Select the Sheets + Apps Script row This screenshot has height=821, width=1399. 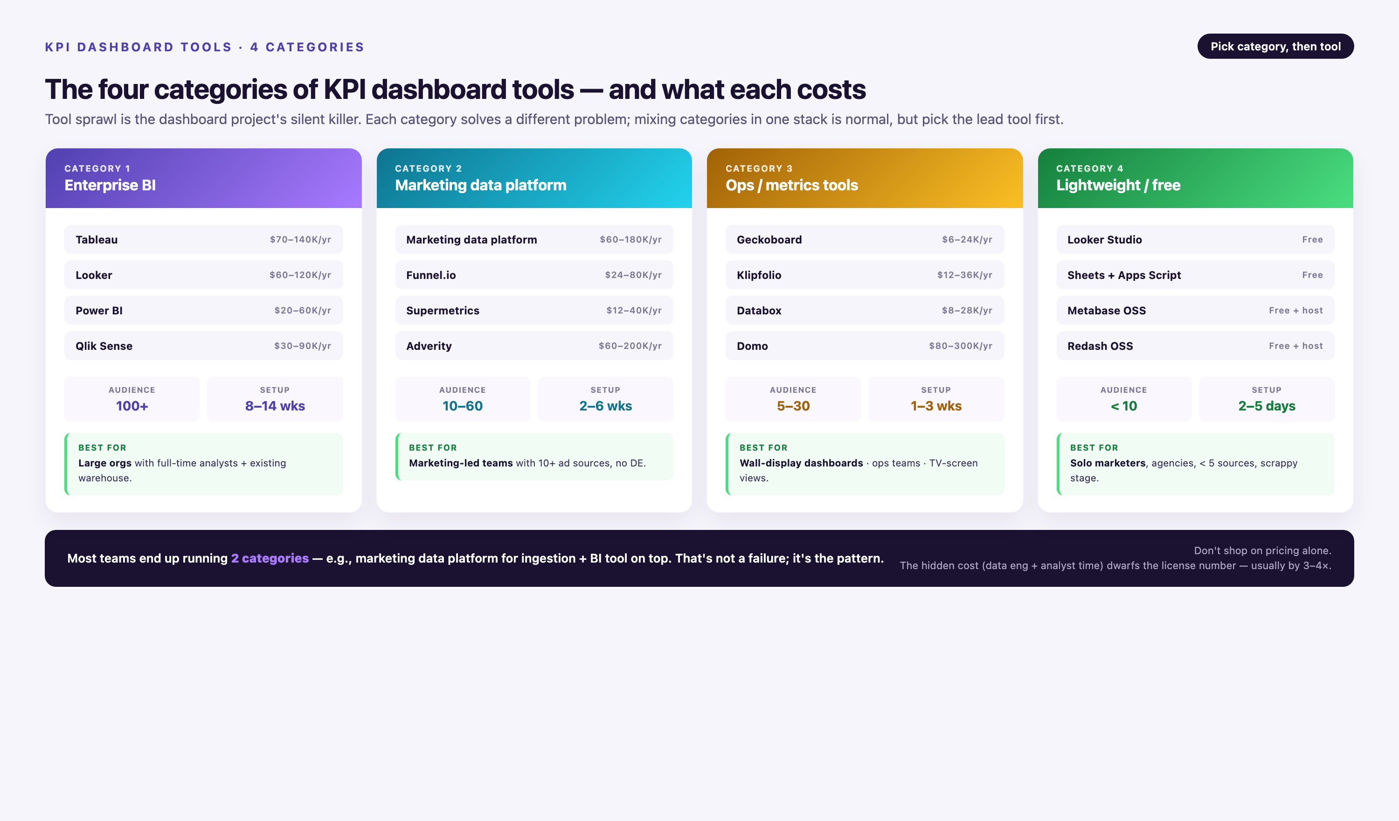(x=1195, y=275)
